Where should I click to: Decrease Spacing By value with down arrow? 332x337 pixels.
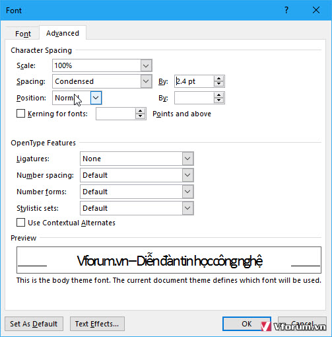click(218, 84)
